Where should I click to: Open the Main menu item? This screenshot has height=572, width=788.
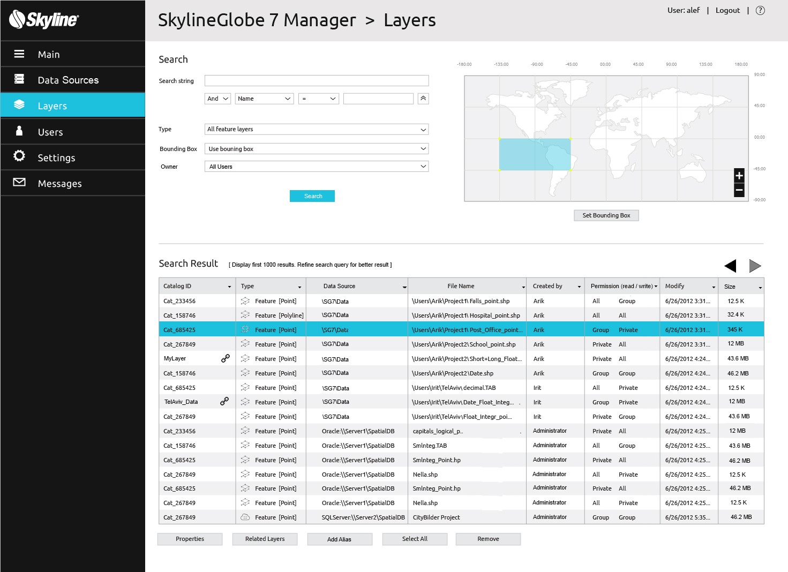pyautogui.click(x=73, y=54)
